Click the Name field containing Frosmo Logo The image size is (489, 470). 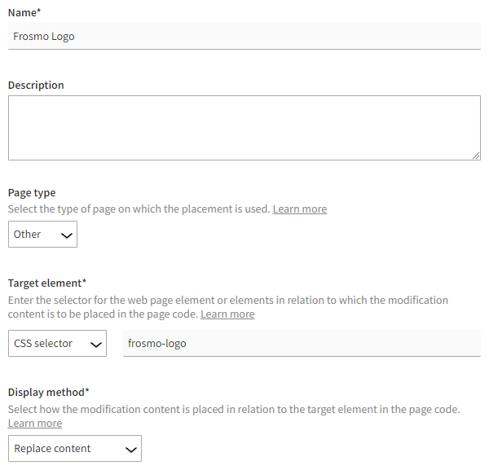coord(244,36)
